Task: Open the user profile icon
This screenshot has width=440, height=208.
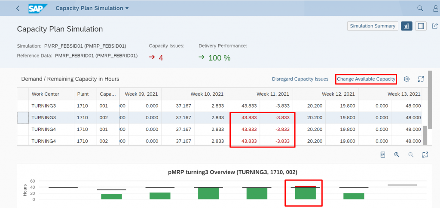Action: pyautogui.click(x=436, y=8)
